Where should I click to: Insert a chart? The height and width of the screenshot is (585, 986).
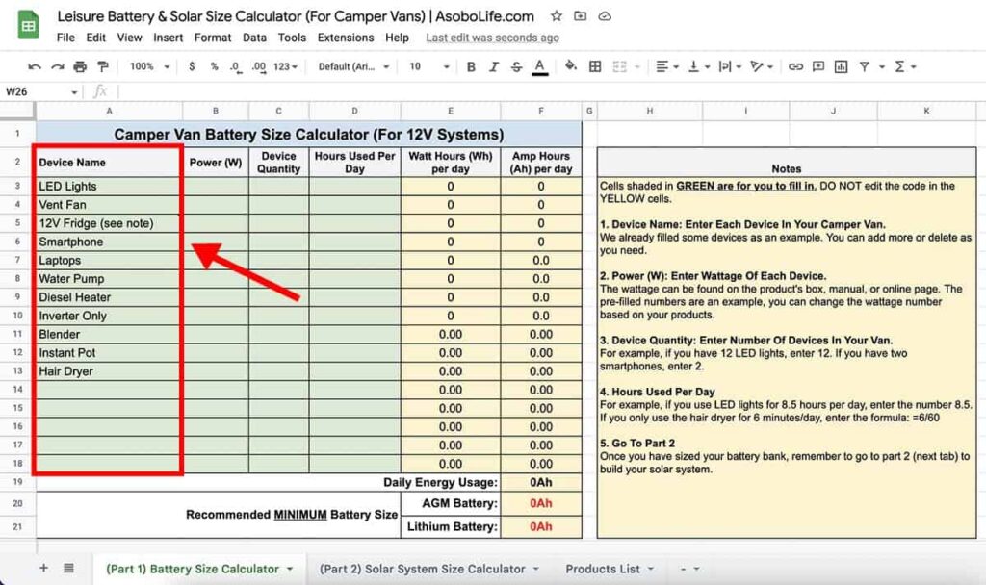click(x=841, y=66)
